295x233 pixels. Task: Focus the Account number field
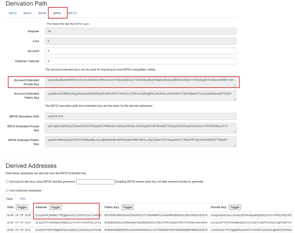(x=141, y=51)
